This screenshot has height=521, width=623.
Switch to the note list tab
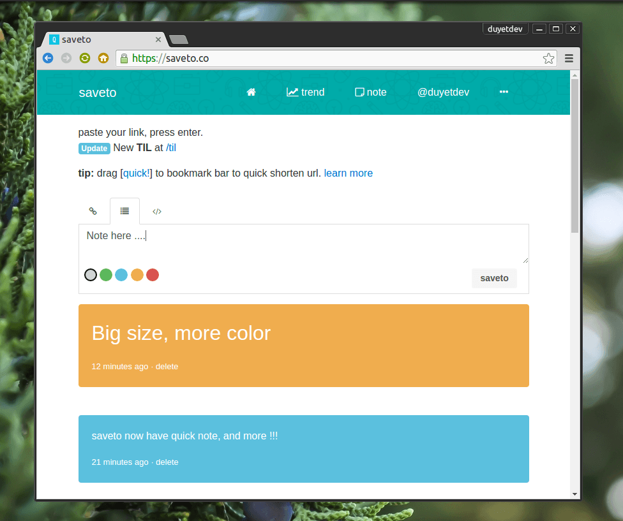pyautogui.click(x=124, y=210)
